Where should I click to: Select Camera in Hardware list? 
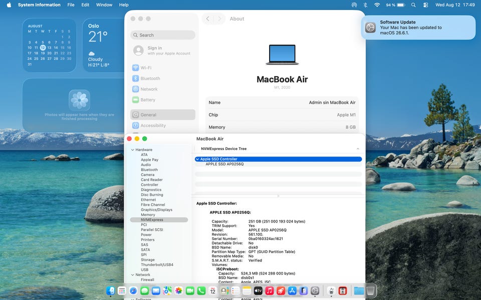pos(147,175)
